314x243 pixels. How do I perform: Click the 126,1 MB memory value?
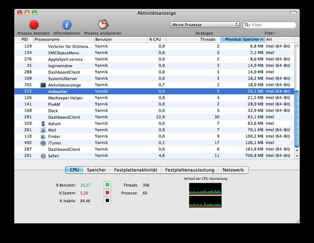pos(254,143)
